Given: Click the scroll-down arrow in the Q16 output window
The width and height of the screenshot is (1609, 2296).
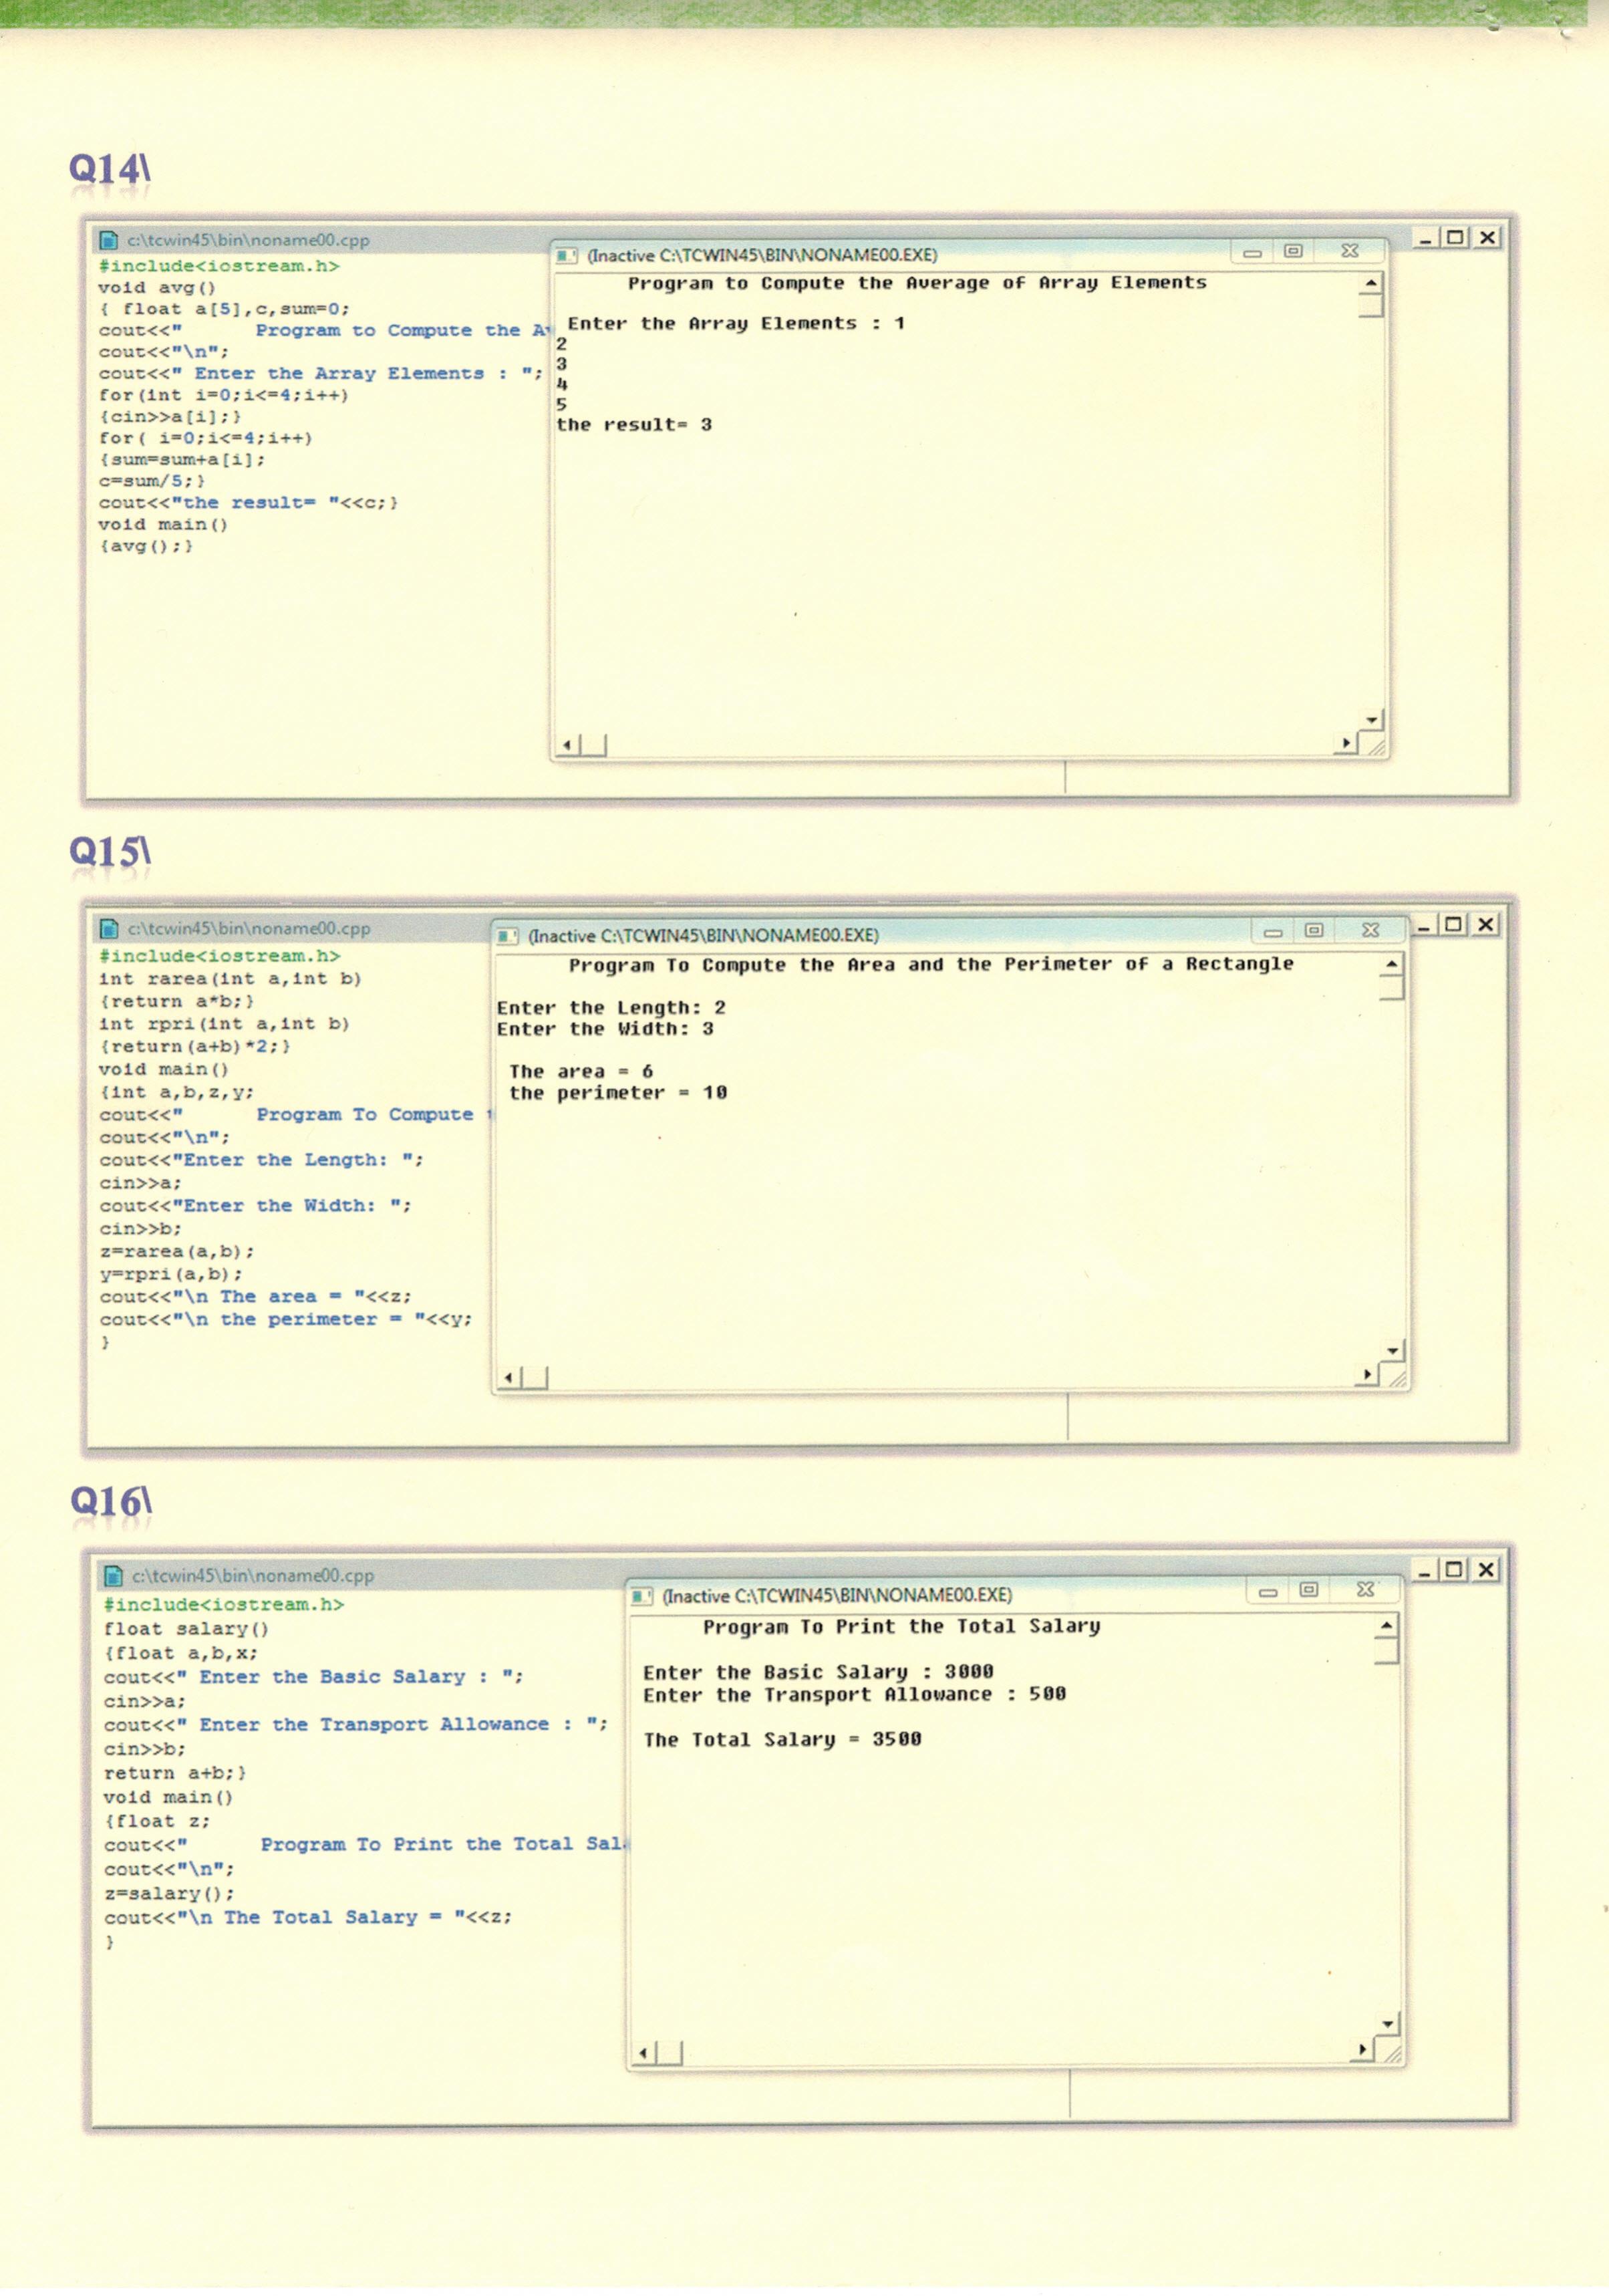Looking at the screenshot, I should coord(1388,2025).
